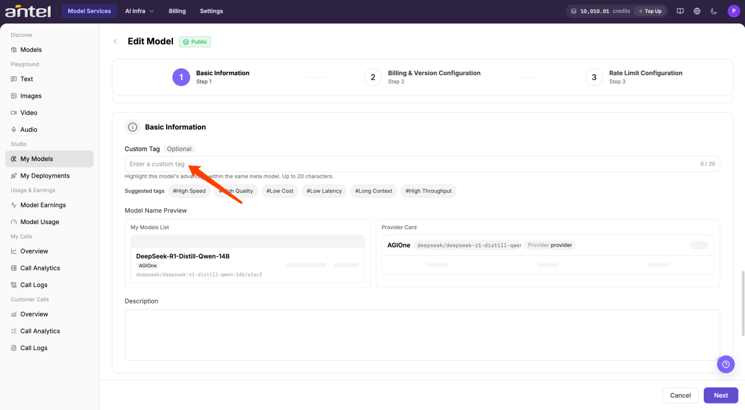Click the Top Up button

coord(650,11)
